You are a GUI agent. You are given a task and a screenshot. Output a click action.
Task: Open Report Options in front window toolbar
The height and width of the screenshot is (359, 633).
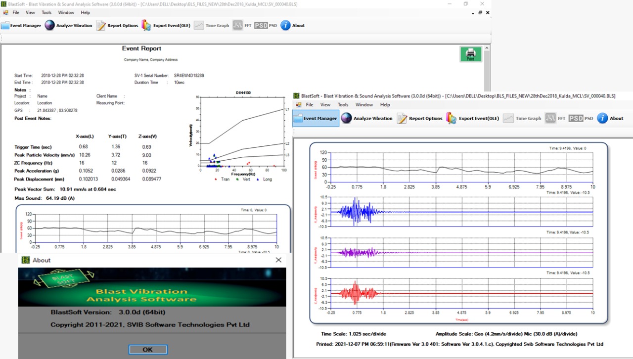[420, 118]
